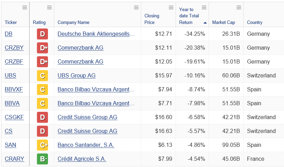
Task: Open the Rating column menu icon
Action: point(49,8)
